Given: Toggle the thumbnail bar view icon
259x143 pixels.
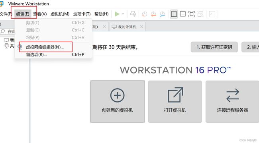Looking at the screenshot, I should point(182,14).
